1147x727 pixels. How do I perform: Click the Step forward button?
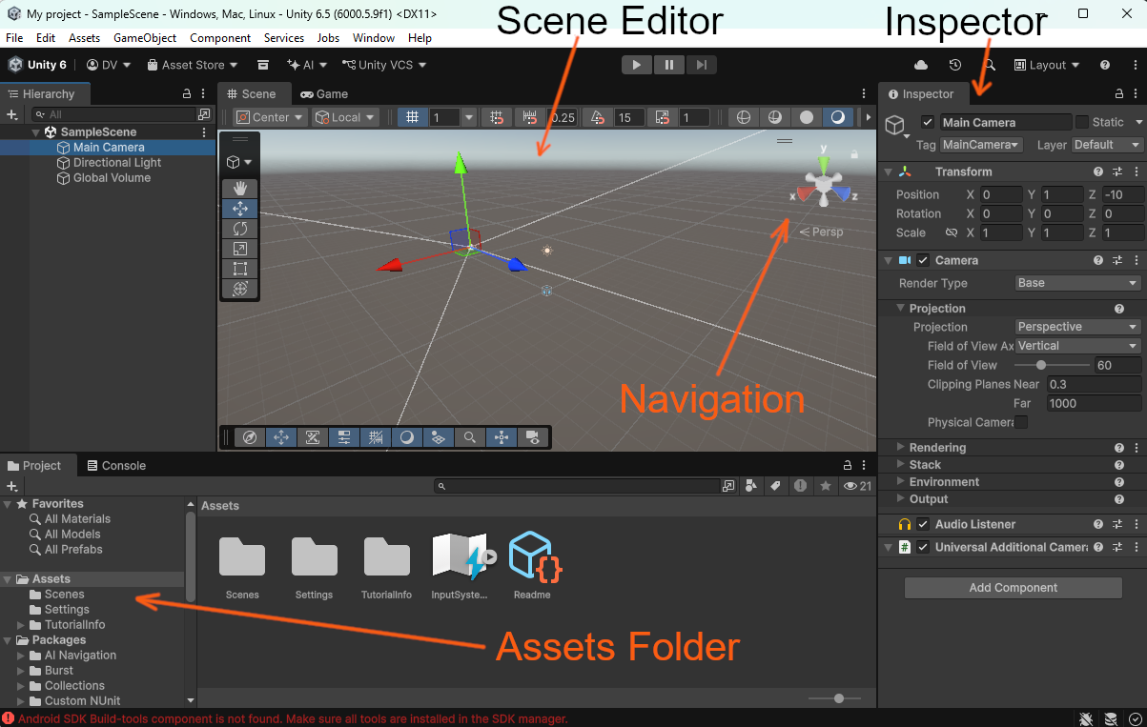pos(701,65)
